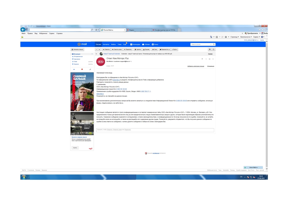Filter unread letters with the blue dot
The width and height of the screenshot is (297, 223).
(x=74, y=69)
